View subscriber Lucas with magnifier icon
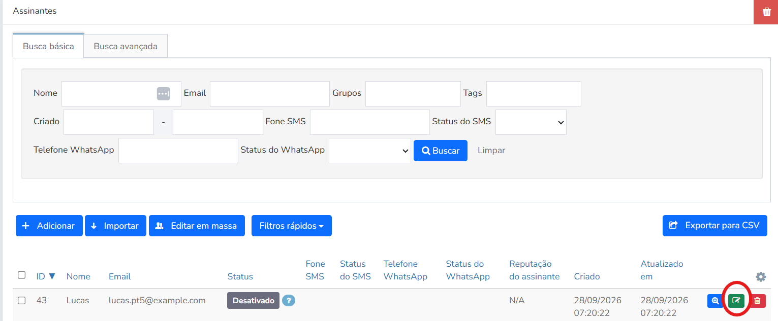Image resolution: width=778 pixels, height=321 pixels. point(715,301)
